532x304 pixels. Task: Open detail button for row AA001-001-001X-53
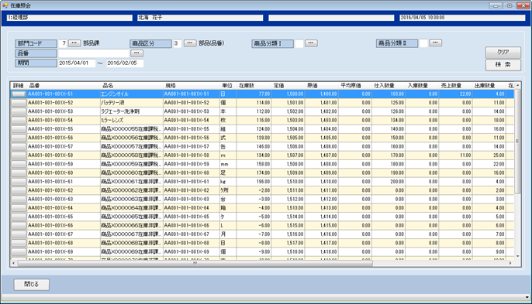point(19,111)
